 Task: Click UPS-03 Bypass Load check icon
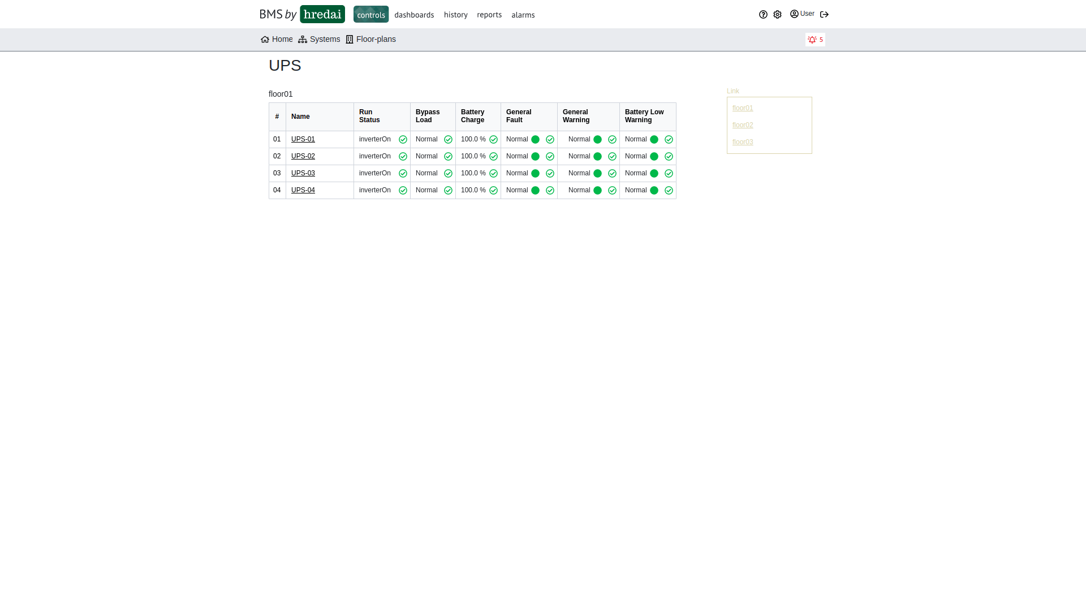448,174
